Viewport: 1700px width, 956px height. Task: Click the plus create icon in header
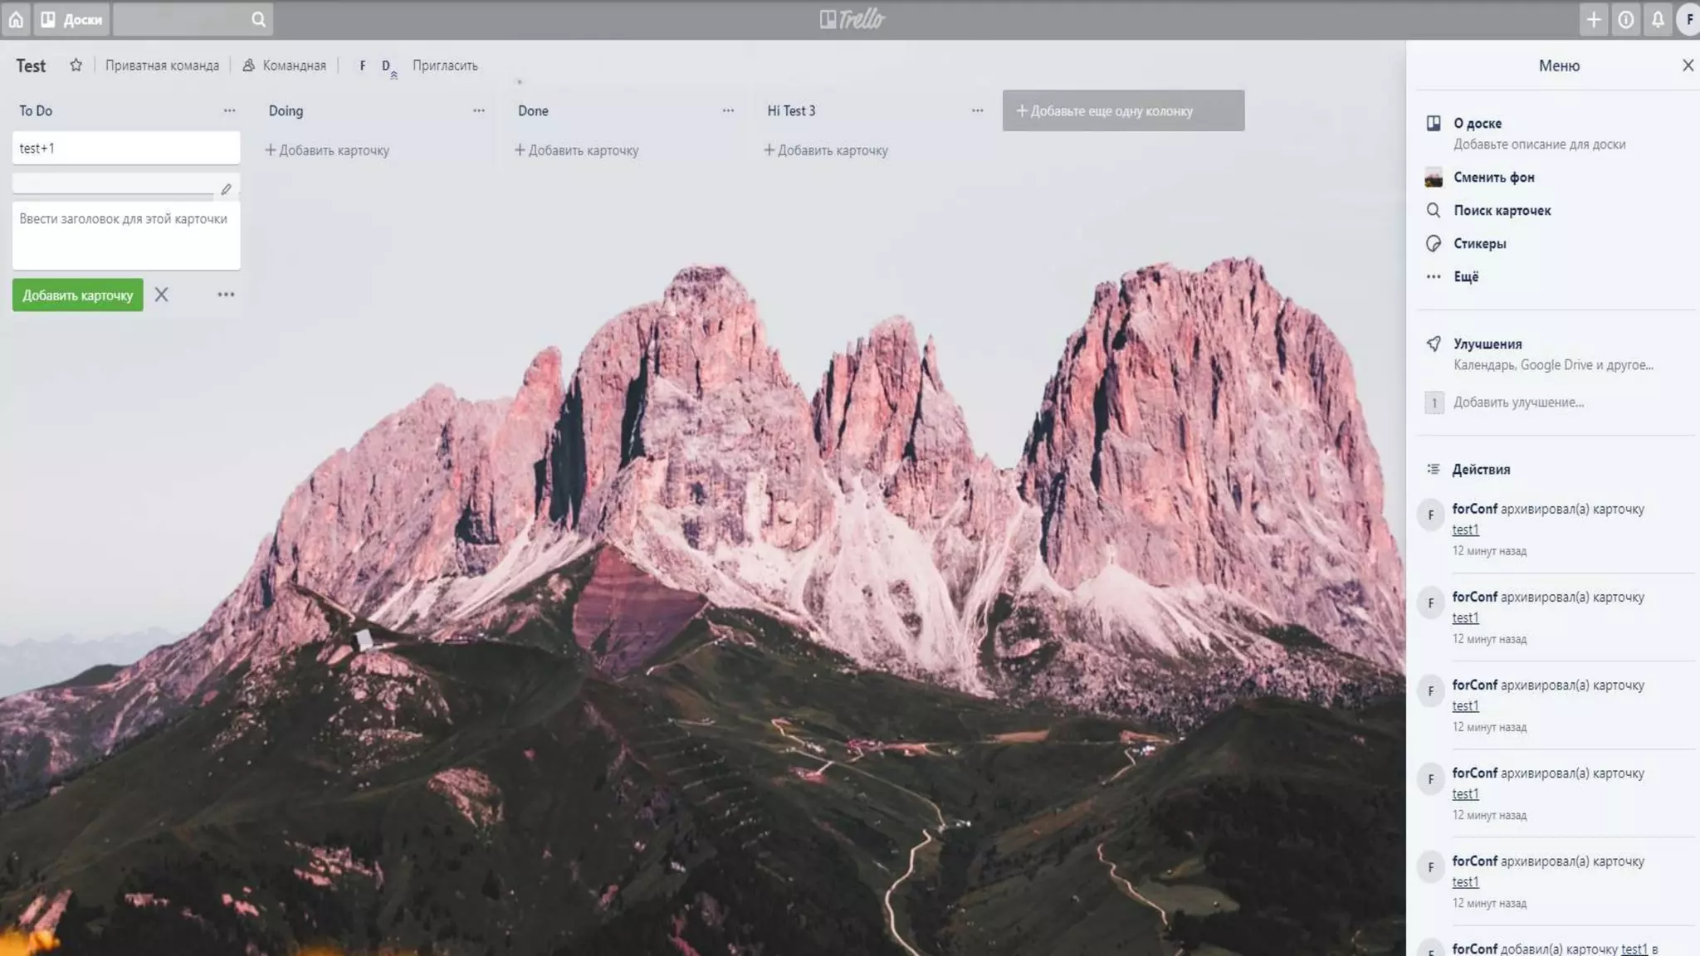click(1593, 19)
